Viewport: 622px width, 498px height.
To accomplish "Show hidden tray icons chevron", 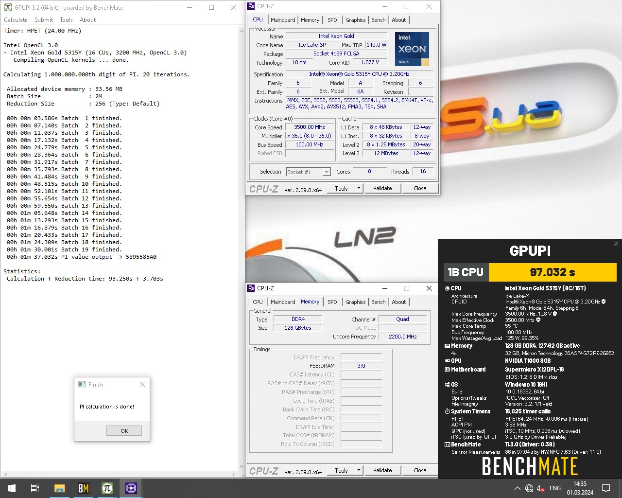I will coord(517,488).
